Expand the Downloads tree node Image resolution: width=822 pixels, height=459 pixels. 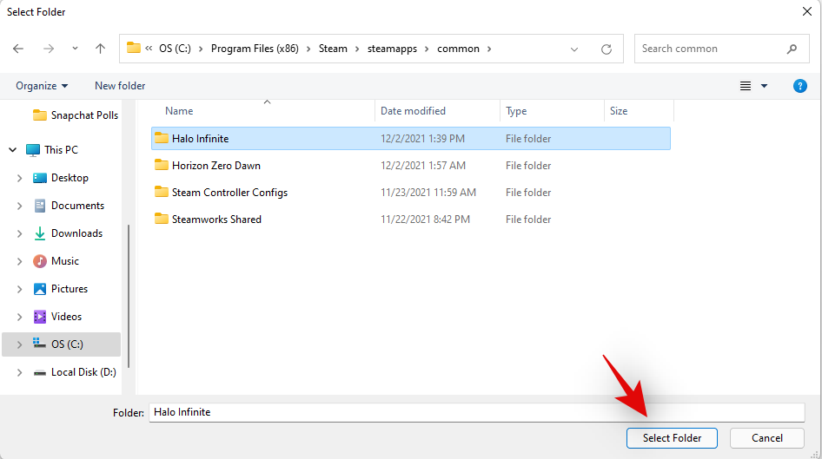pyautogui.click(x=20, y=233)
